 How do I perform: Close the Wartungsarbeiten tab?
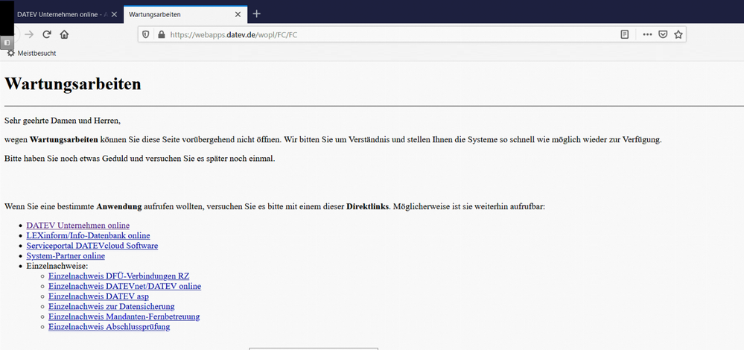pyautogui.click(x=238, y=14)
